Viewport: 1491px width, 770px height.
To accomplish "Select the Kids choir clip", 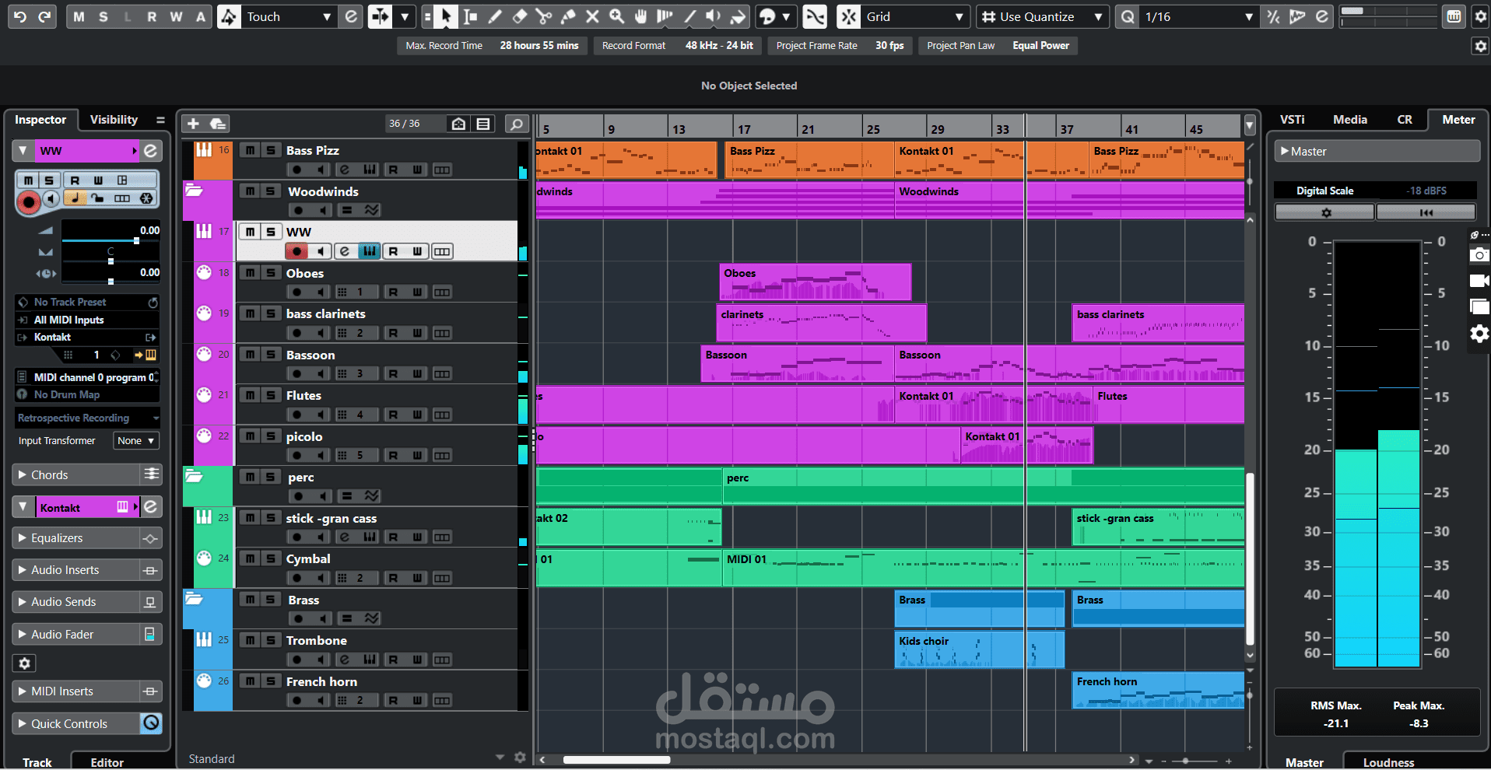I will pos(980,650).
